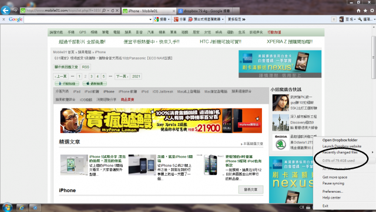Choose Exit in Dropbox menu
Screen dimensions: 376x212
(x=325, y=206)
